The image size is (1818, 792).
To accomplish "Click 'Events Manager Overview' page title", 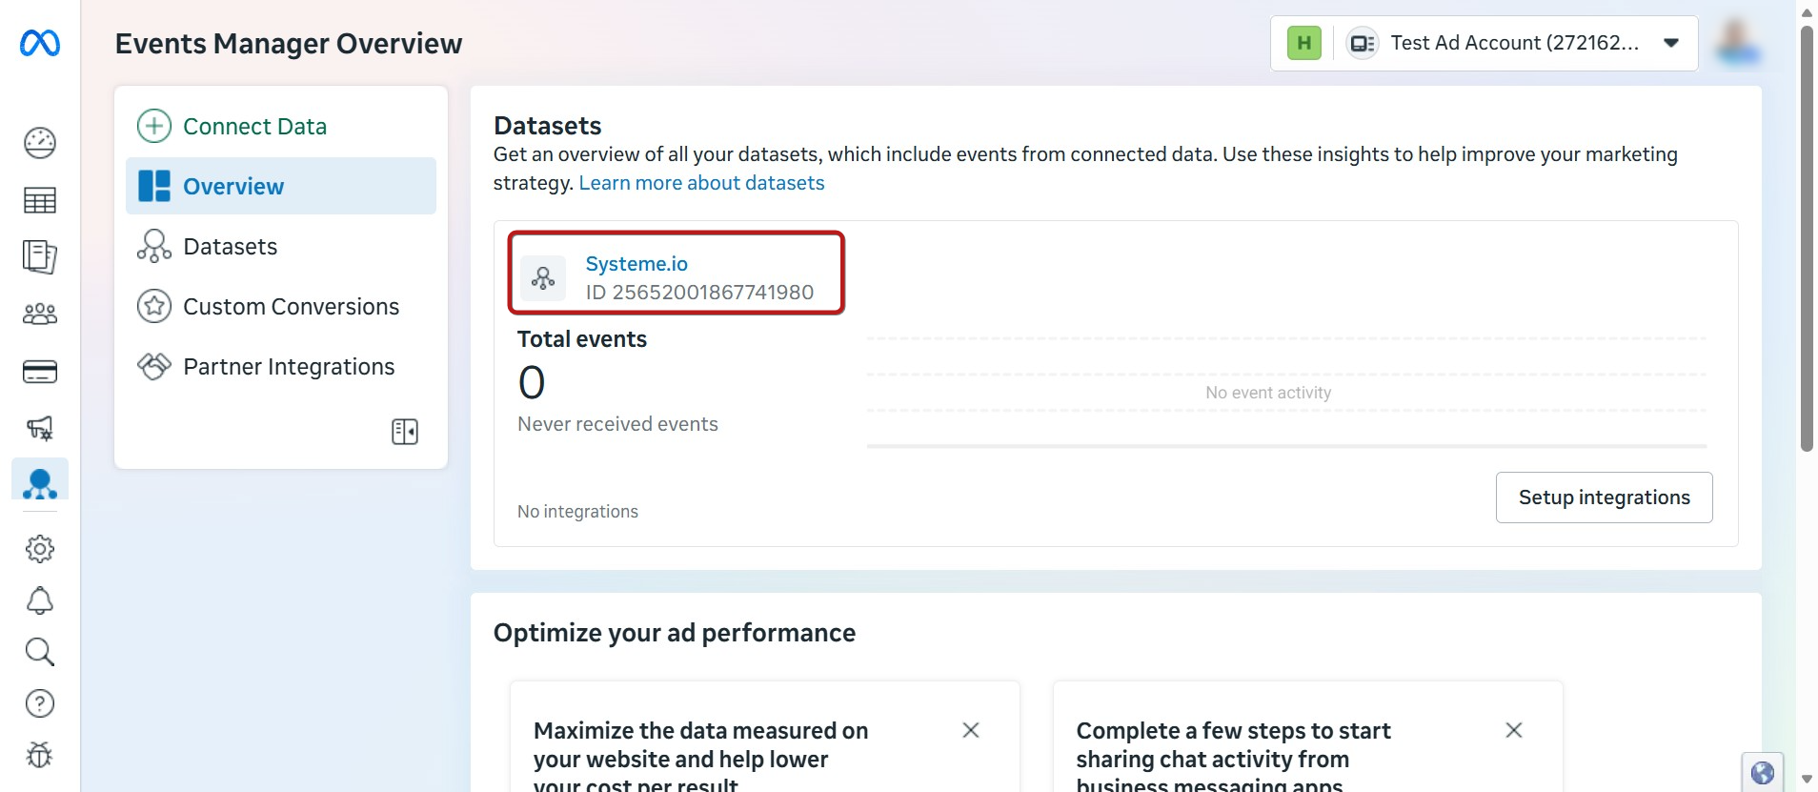I will click(289, 44).
